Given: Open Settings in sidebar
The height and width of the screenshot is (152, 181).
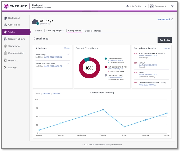Looking at the screenshot, I should [x=12, y=68].
